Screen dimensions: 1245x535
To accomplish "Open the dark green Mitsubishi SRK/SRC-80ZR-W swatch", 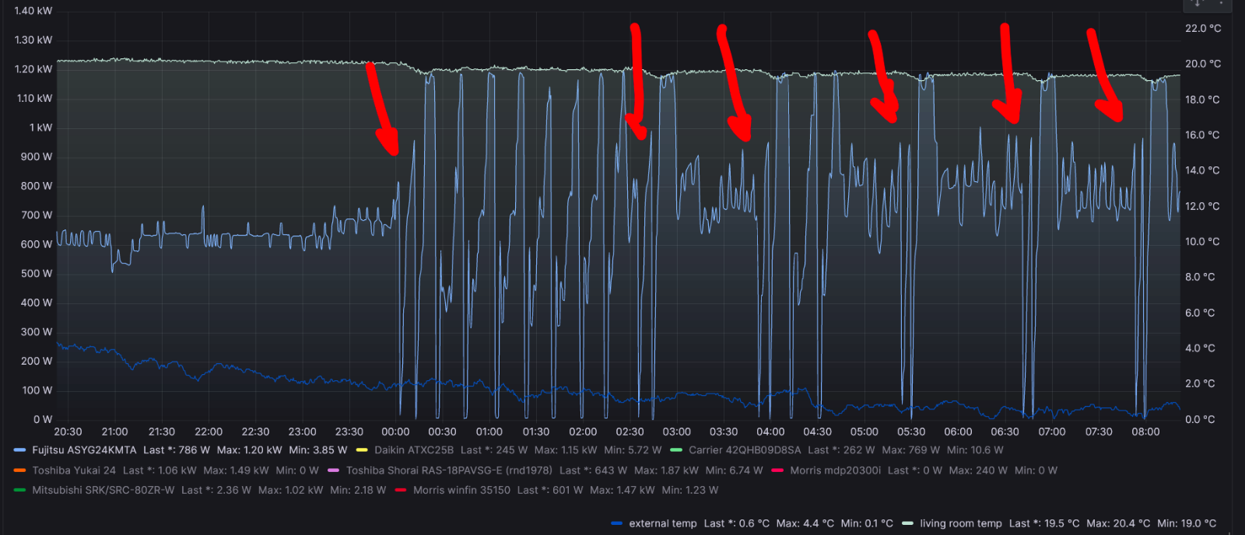I will tap(20, 491).
